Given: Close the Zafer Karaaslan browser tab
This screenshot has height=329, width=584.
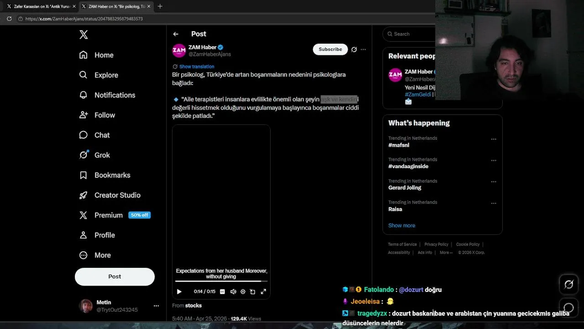Looking at the screenshot, I should click(x=74, y=6).
